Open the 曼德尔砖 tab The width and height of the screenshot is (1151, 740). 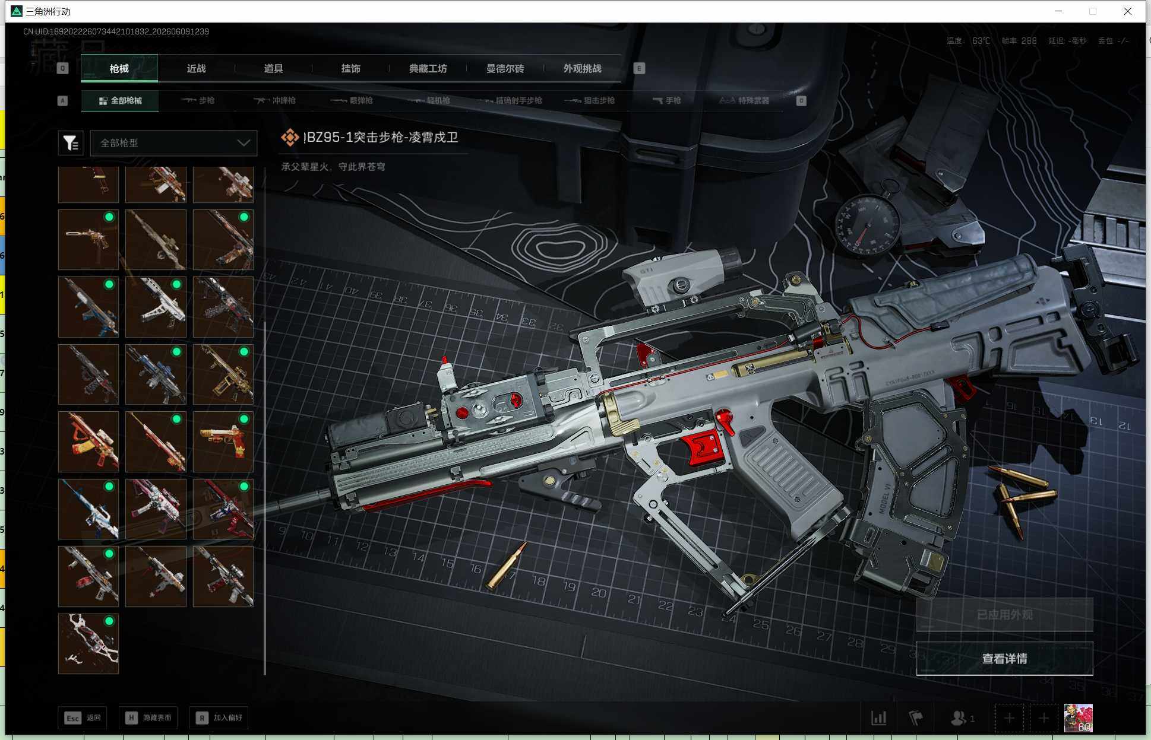tap(505, 68)
